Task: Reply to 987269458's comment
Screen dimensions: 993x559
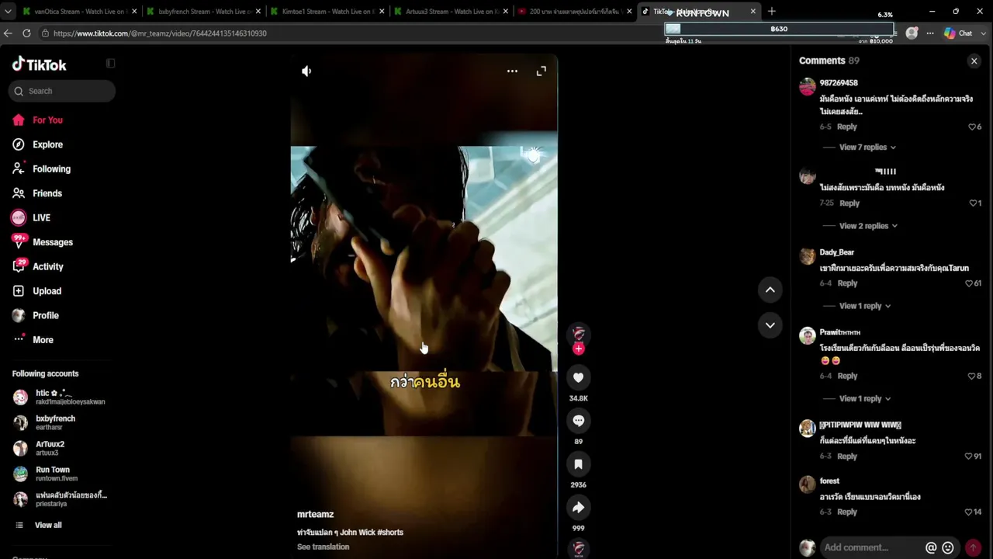Action: click(847, 127)
